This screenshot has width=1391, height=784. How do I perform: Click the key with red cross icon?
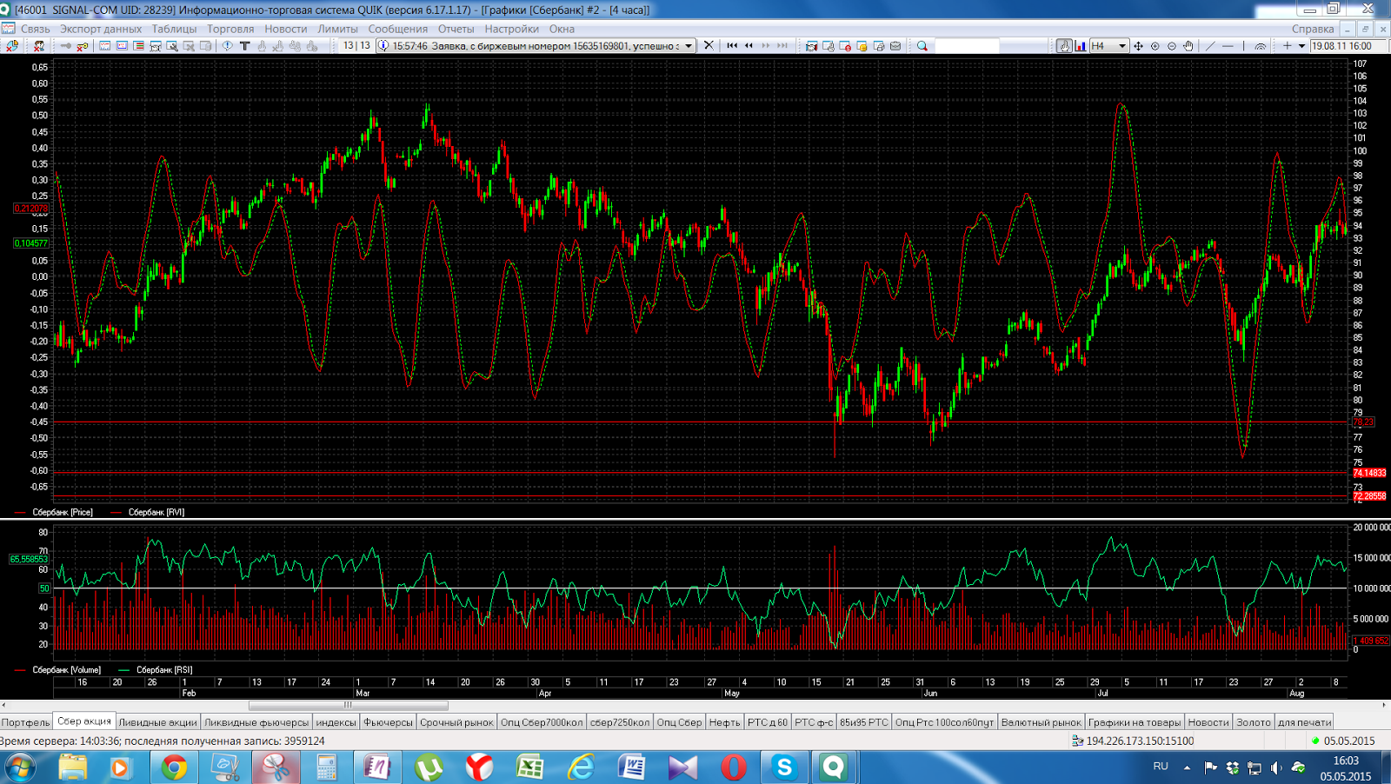83,45
